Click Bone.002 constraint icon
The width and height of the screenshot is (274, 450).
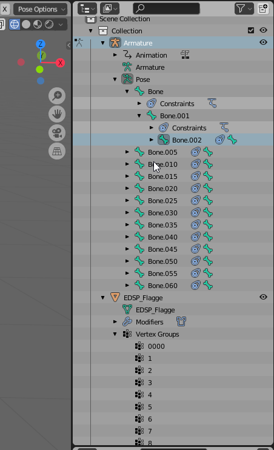click(220, 140)
